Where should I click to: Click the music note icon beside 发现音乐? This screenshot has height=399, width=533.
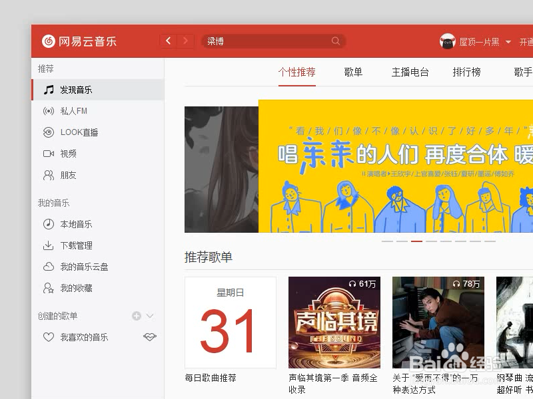click(49, 90)
